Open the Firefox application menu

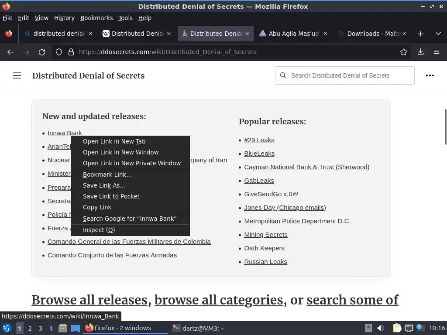tap(437, 52)
